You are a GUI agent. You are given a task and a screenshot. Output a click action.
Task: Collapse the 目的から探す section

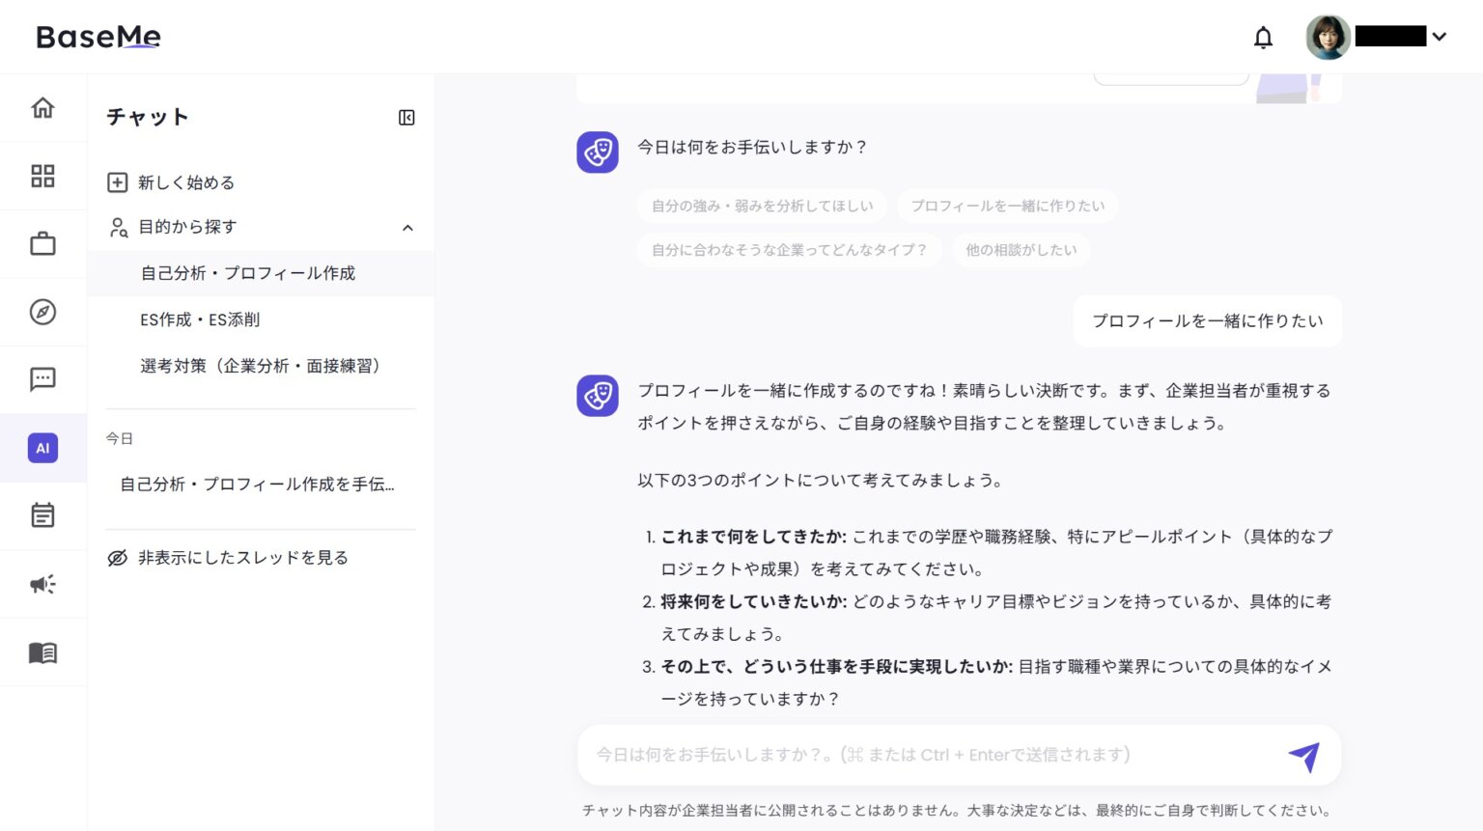point(407,228)
